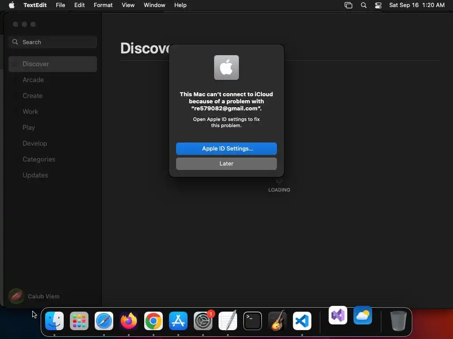Click the red close button of App Store window
The height and width of the screenshot is (339, 453).
click(x=15, y=24)
